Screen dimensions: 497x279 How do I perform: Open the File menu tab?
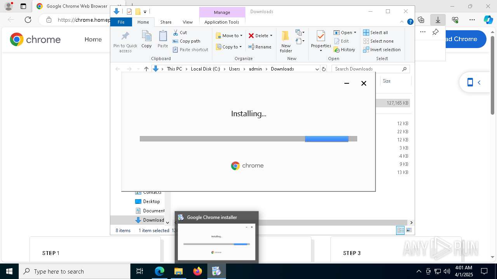[x=121, y=22]
